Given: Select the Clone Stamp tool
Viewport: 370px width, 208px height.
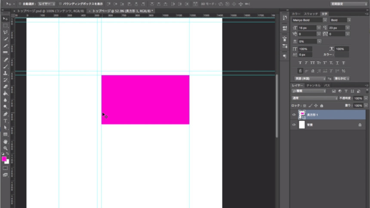Looking at the screenshot, I should [x=5, y=73].
